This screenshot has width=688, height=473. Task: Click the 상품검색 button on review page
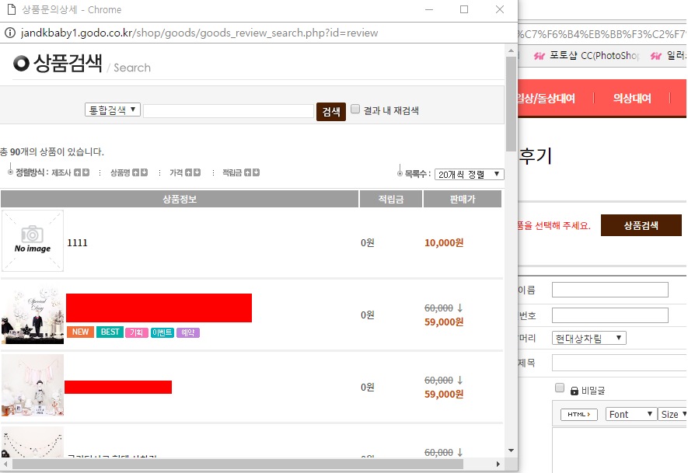click(x=641, y=225)
